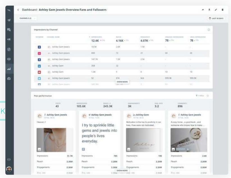Click the download icon in header
This screenshot has height=178, width=231.
209,10
